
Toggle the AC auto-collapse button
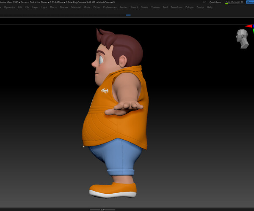point(204,2)
